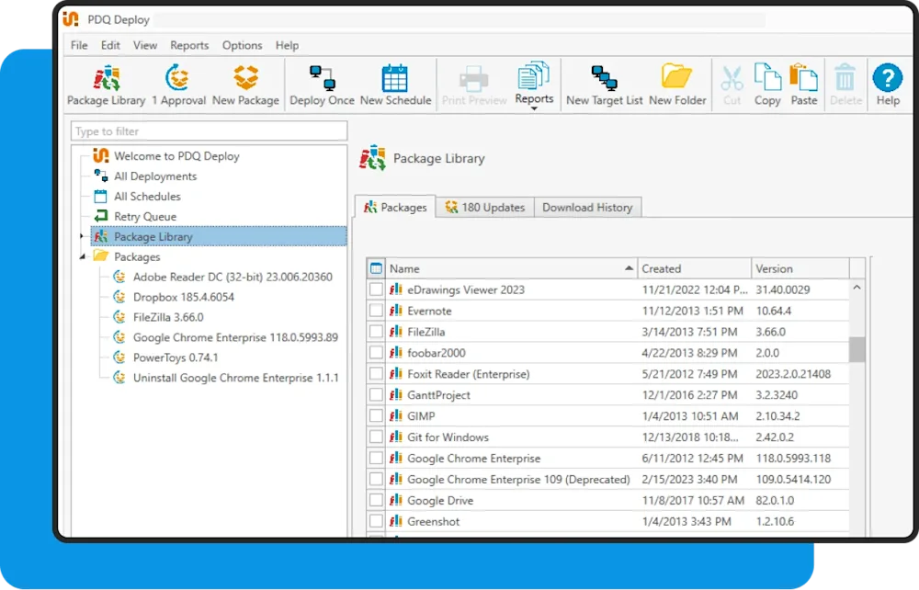Image resolution: width=919 pixels, height=590 pixels.
Task: Tick the Evernote row checkbox
Action: click(376, 311)
